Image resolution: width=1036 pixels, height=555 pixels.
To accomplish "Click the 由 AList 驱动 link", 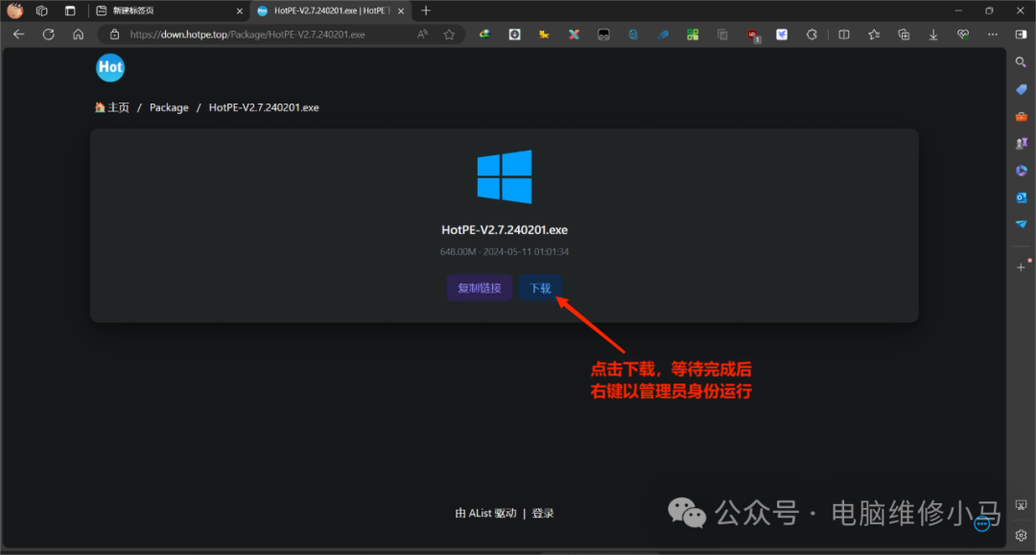I will (x=485, y=513).
